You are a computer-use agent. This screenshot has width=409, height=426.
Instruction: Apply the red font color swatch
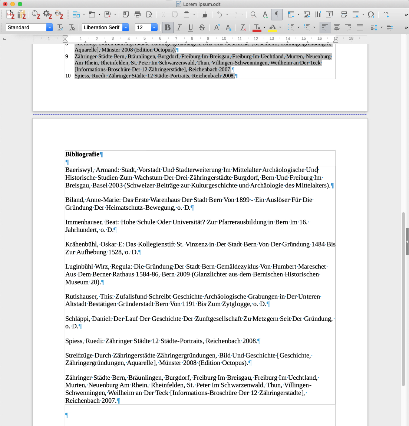pyautogui.click(x=257, y=27)
